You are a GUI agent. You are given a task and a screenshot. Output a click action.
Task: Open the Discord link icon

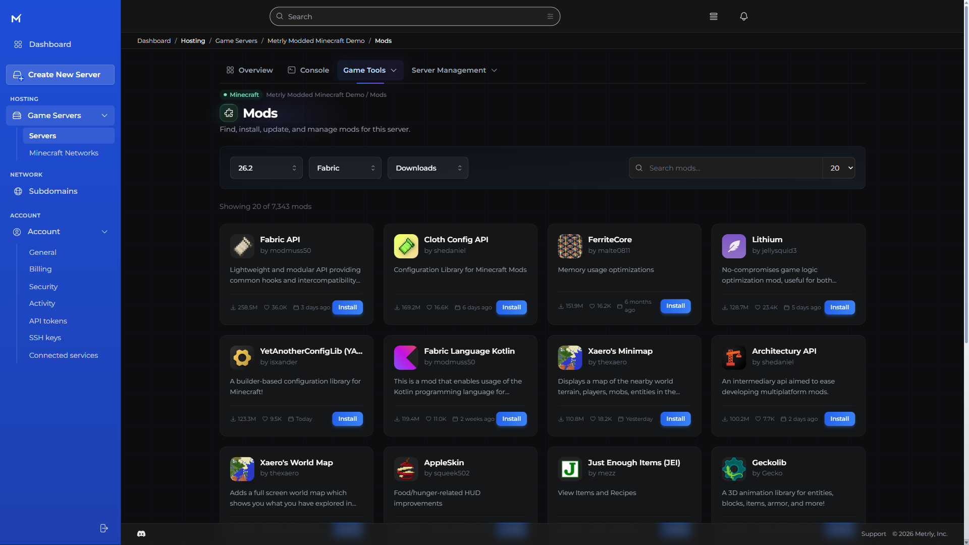point(141,534)
